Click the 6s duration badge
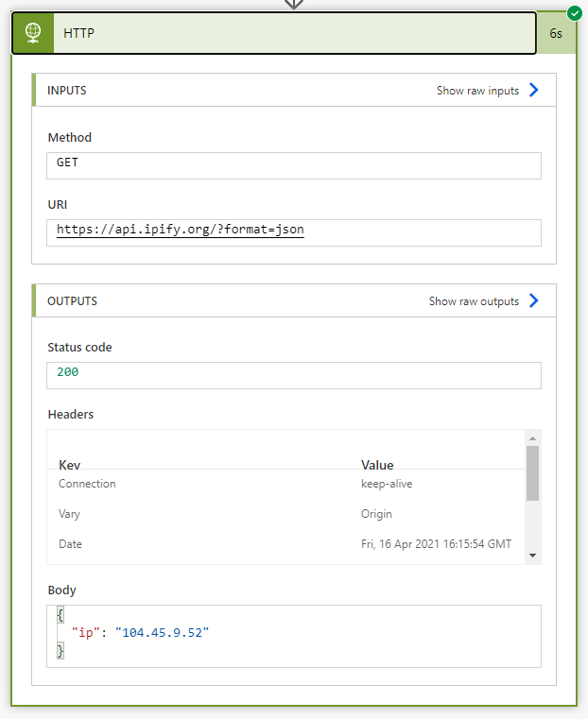 (556, 33)
